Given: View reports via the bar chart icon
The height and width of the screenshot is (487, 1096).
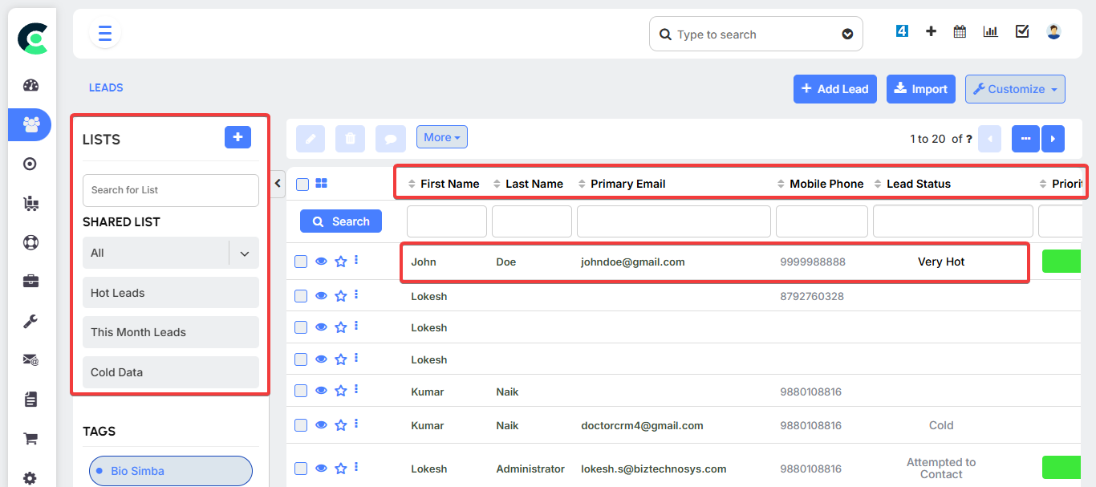Looking at the screenshot, I should click(x=990, y=30).
